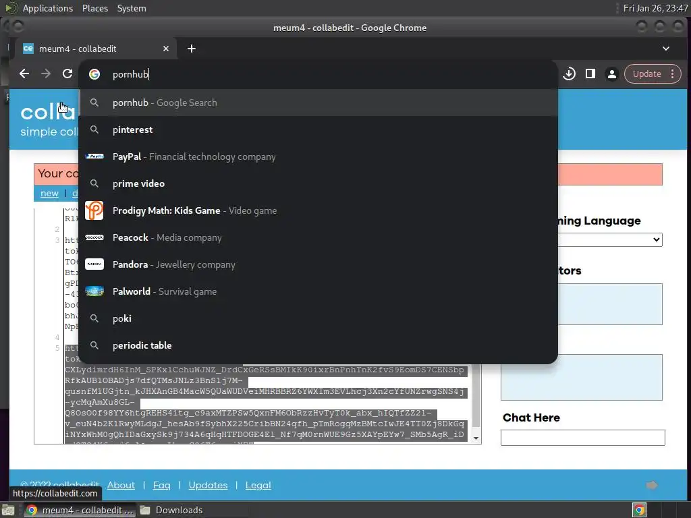
Task: Choose the pinterest suggestion
Action: coord(319,129)
